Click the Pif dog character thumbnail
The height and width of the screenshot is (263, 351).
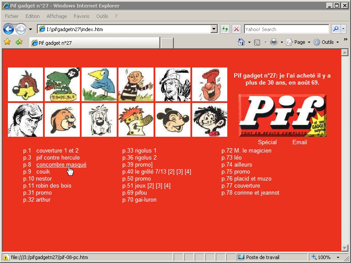25,84
